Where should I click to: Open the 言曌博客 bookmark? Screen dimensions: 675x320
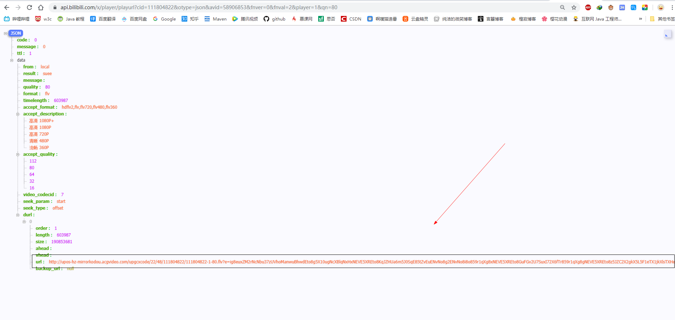tap(491, 19)
